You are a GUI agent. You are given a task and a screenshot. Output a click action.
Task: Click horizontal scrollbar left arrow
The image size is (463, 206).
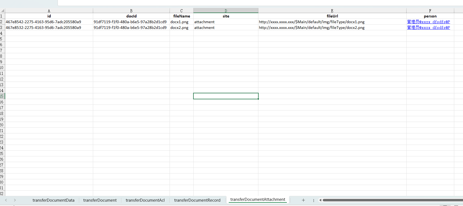tap(320, 200)
